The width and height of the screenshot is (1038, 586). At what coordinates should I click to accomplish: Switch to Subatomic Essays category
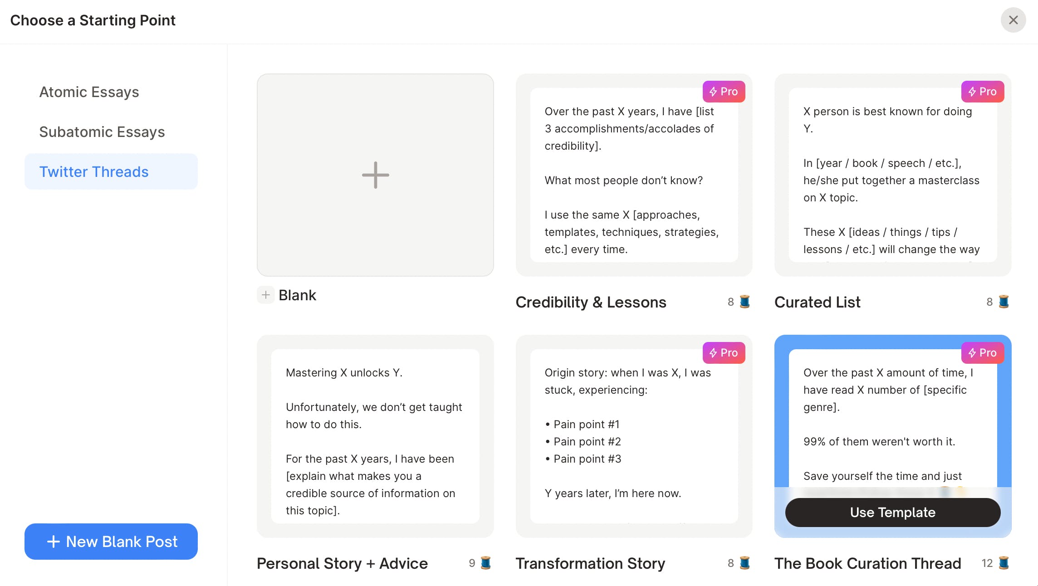(102, 132)
